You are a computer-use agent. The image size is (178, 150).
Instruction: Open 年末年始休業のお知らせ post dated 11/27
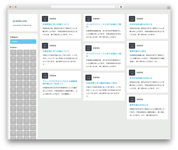(x=141, y=24)
